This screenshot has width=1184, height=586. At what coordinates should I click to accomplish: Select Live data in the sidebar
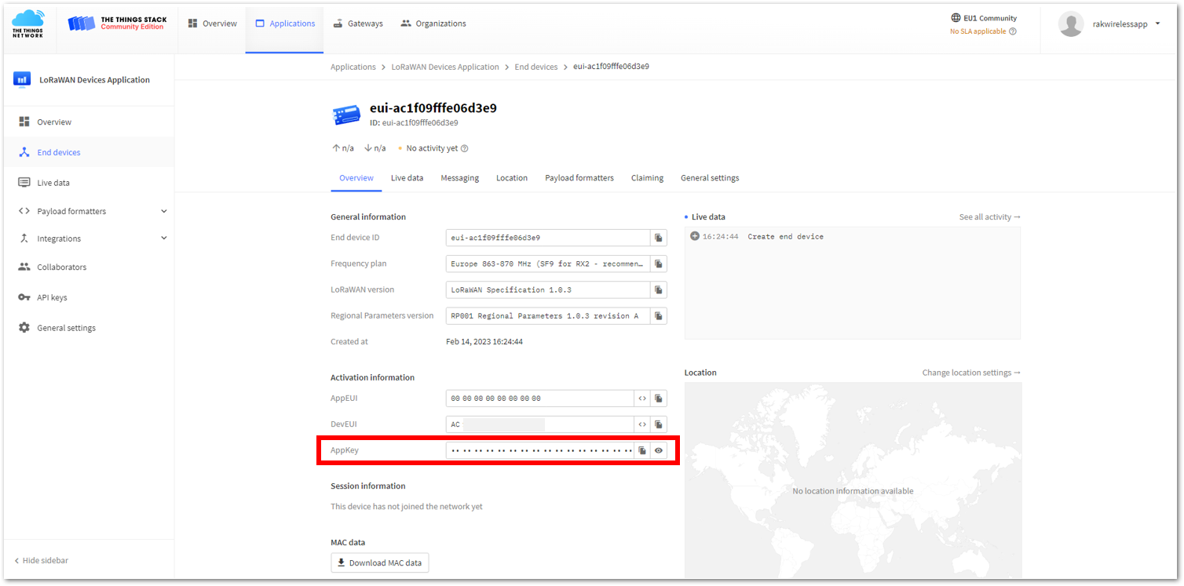point(89,183)
